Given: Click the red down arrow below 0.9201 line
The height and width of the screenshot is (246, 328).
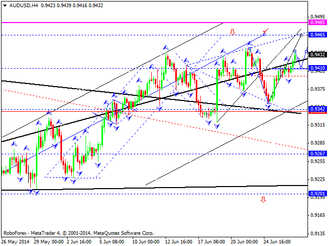Looking at the screenshot, I should 263,199.
